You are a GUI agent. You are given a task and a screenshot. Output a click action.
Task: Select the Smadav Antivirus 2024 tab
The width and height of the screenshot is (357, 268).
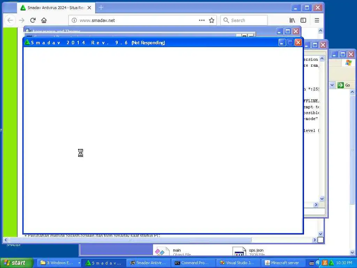(x=56, y=8)
